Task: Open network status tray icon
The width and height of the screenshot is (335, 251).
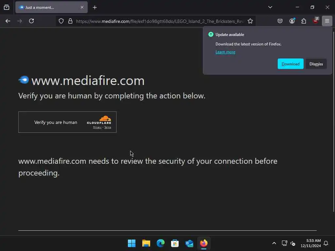Action: click(x=284, y=243)
